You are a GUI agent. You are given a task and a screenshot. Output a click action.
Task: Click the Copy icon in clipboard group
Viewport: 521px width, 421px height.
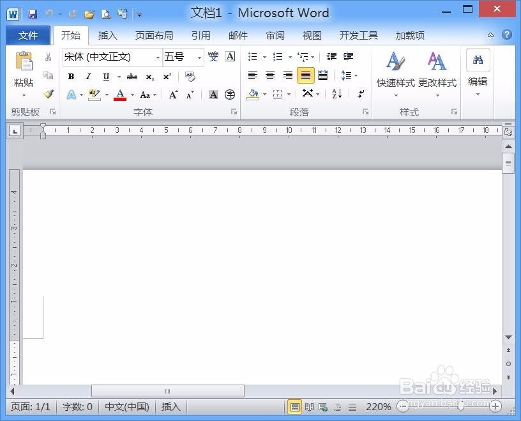pos(48,75)
